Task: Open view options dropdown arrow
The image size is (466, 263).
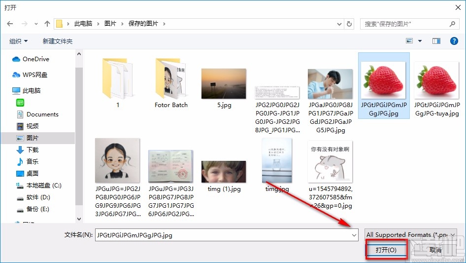Action: coord(420,41)
